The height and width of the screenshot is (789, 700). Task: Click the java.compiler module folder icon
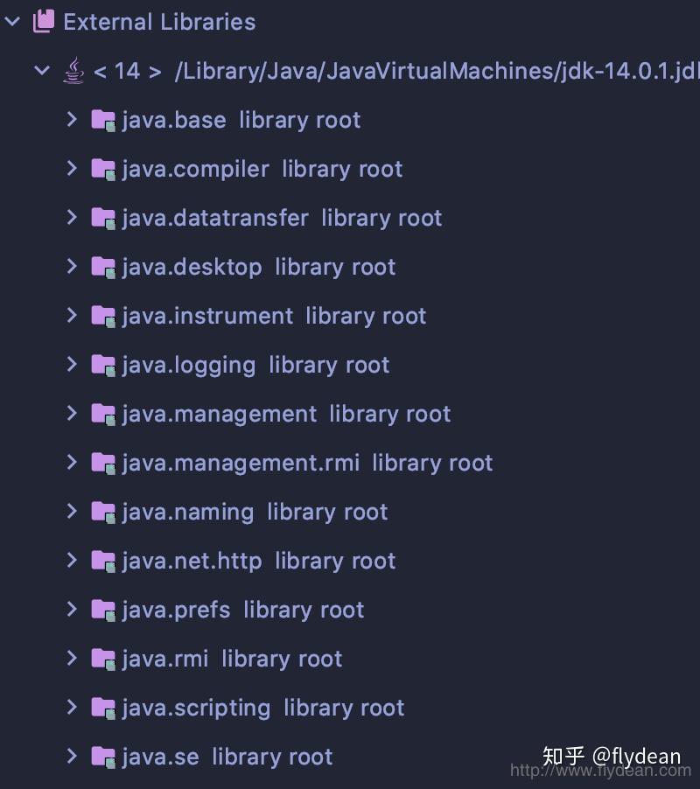coord(103,169)
